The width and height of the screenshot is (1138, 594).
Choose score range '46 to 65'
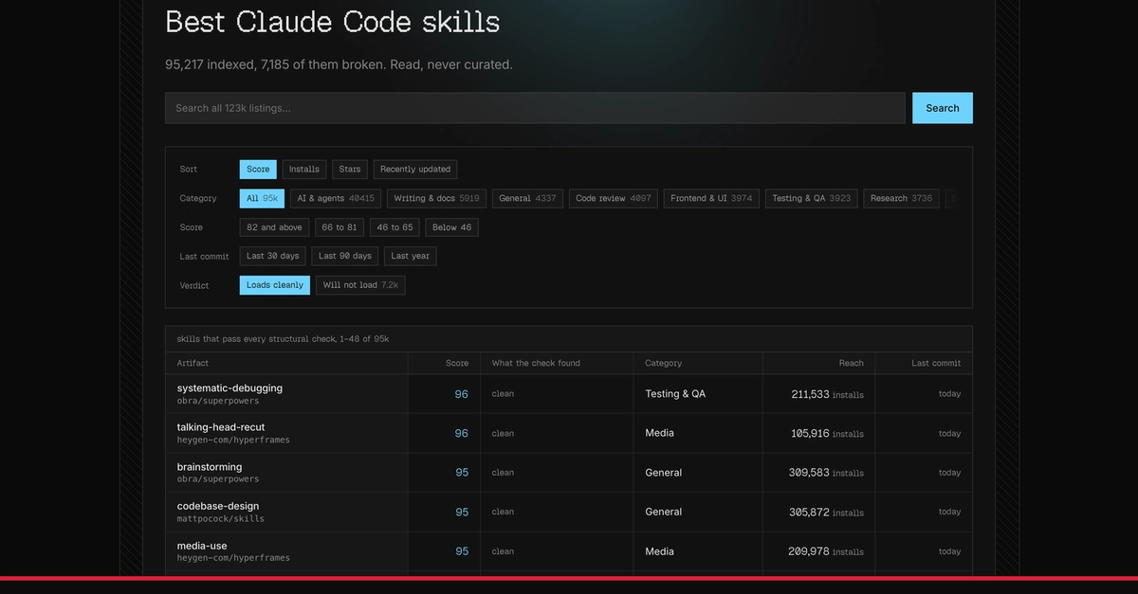[395, 227]
